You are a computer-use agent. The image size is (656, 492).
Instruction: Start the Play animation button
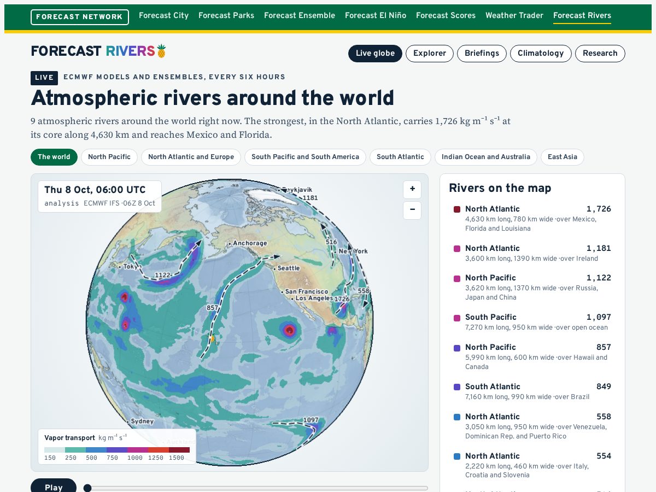click(x=54, y=487)
